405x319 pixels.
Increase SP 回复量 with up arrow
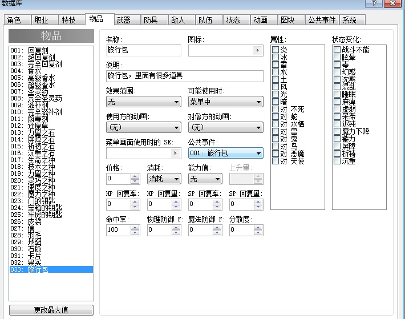coord(258,202)
